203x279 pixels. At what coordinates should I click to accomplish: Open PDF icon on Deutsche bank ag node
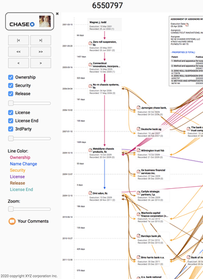coord(139,129)
